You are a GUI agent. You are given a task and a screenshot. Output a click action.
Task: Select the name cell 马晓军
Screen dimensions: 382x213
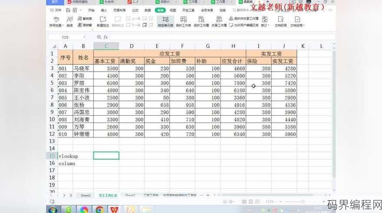pyautogui.click(x=83, y=69)
